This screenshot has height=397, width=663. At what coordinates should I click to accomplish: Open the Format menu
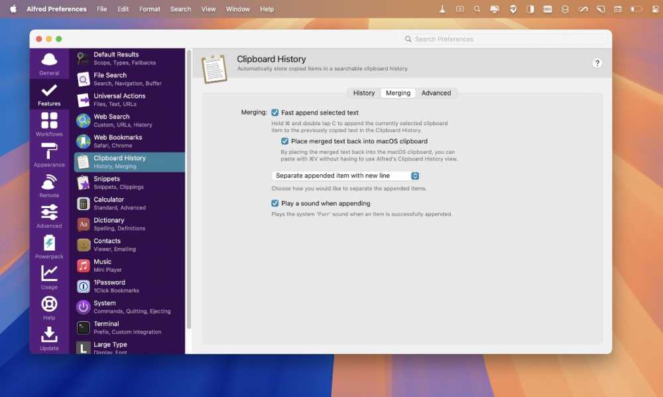click(x=150, y=9)
